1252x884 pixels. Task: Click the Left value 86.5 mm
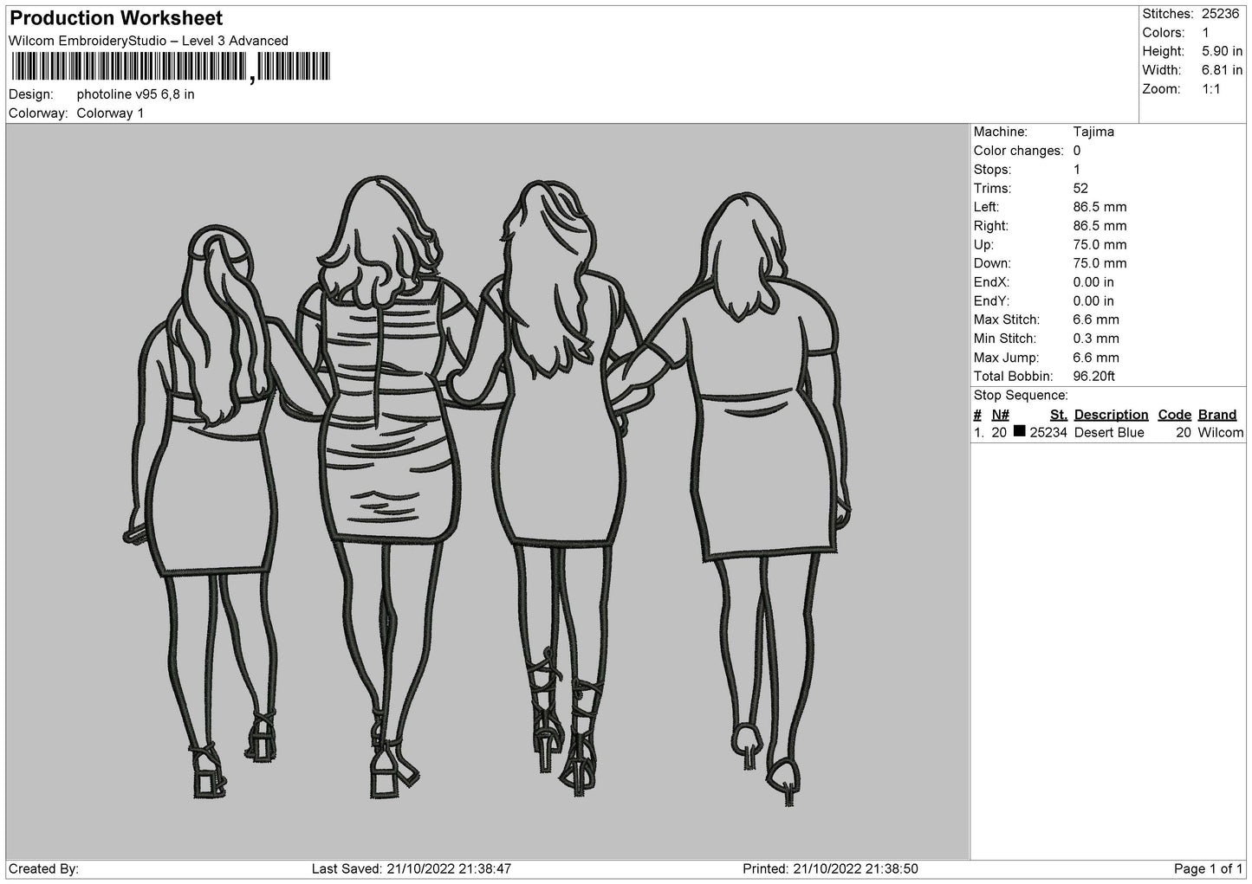click(1100, 207)
